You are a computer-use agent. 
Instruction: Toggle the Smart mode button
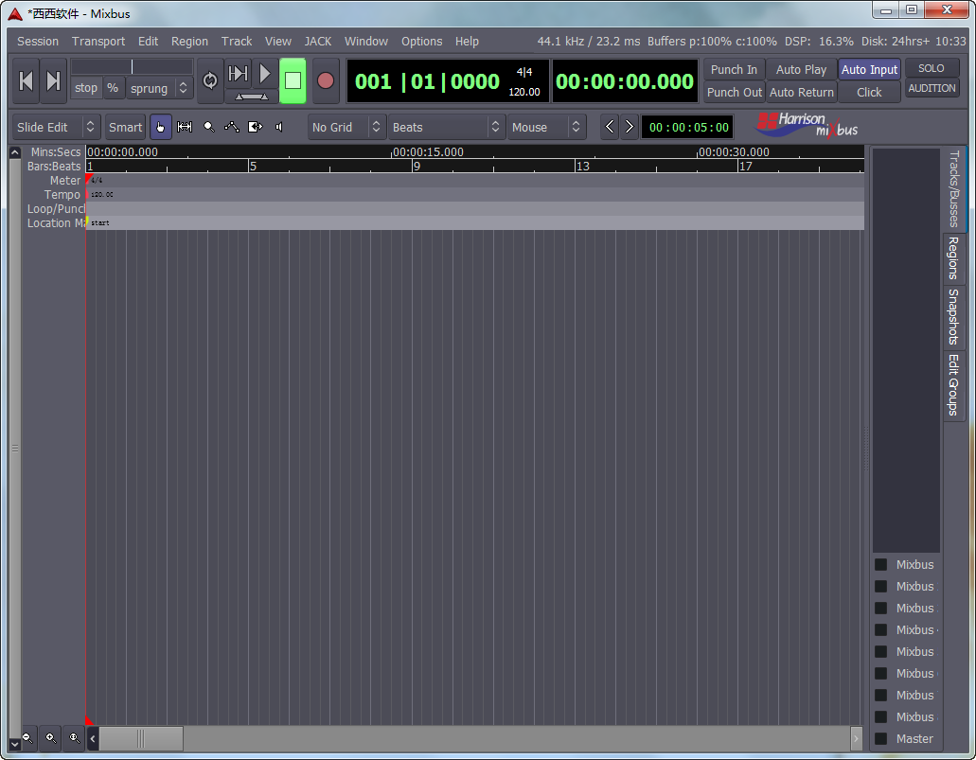(125, 127)
